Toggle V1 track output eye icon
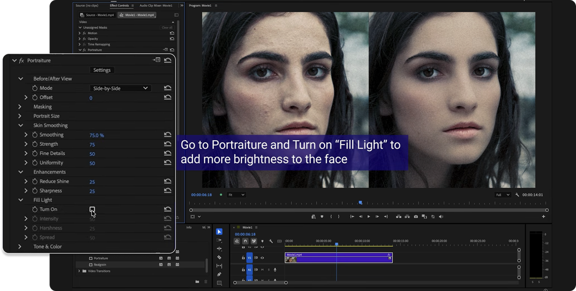The height and width of the screenshot is (291, 576). [x=262, y=258]
